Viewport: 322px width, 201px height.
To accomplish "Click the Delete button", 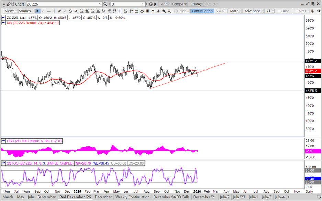I will click(212, 4).
